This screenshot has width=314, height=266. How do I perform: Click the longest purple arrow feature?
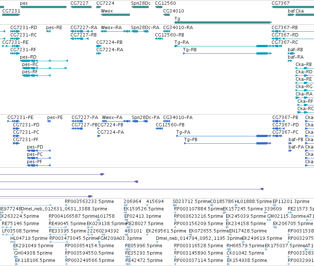click(x=132, y=189)
